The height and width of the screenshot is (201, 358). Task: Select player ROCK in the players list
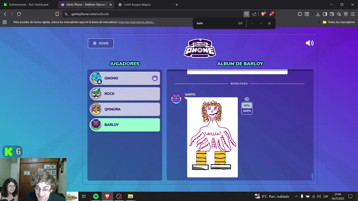click(125, 94)
